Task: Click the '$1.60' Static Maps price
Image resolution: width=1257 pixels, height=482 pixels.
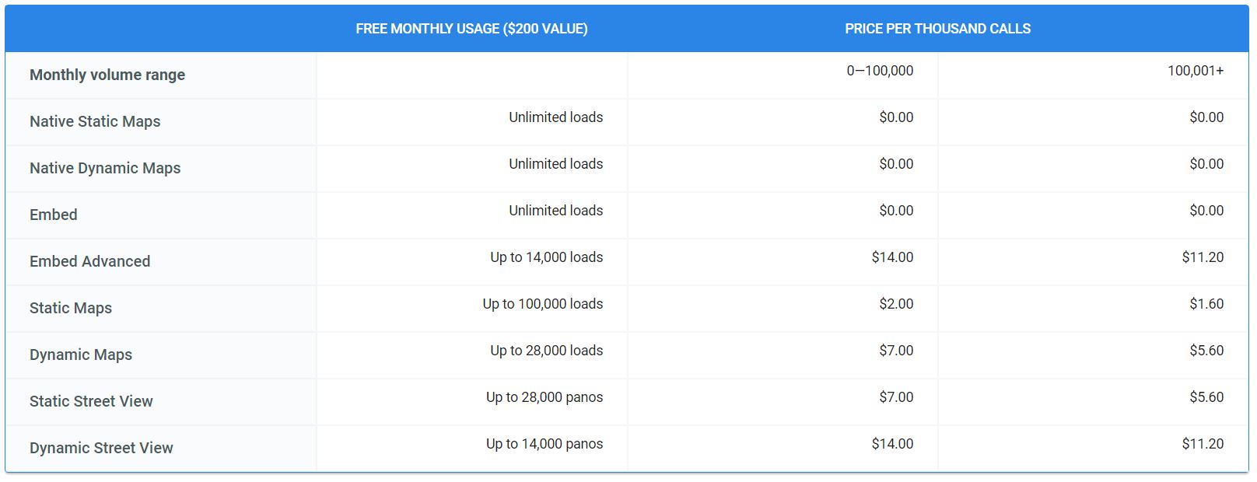Action: [x=1206, y=304]
